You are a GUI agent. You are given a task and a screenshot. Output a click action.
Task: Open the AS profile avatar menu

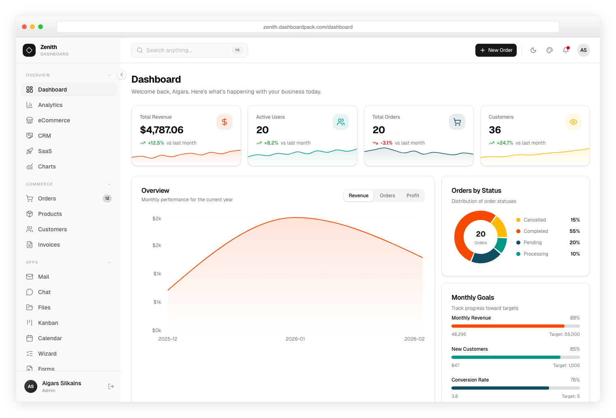coord(583,50)
